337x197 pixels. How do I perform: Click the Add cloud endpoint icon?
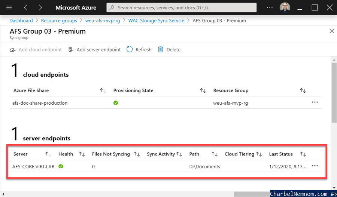[12, 50]
